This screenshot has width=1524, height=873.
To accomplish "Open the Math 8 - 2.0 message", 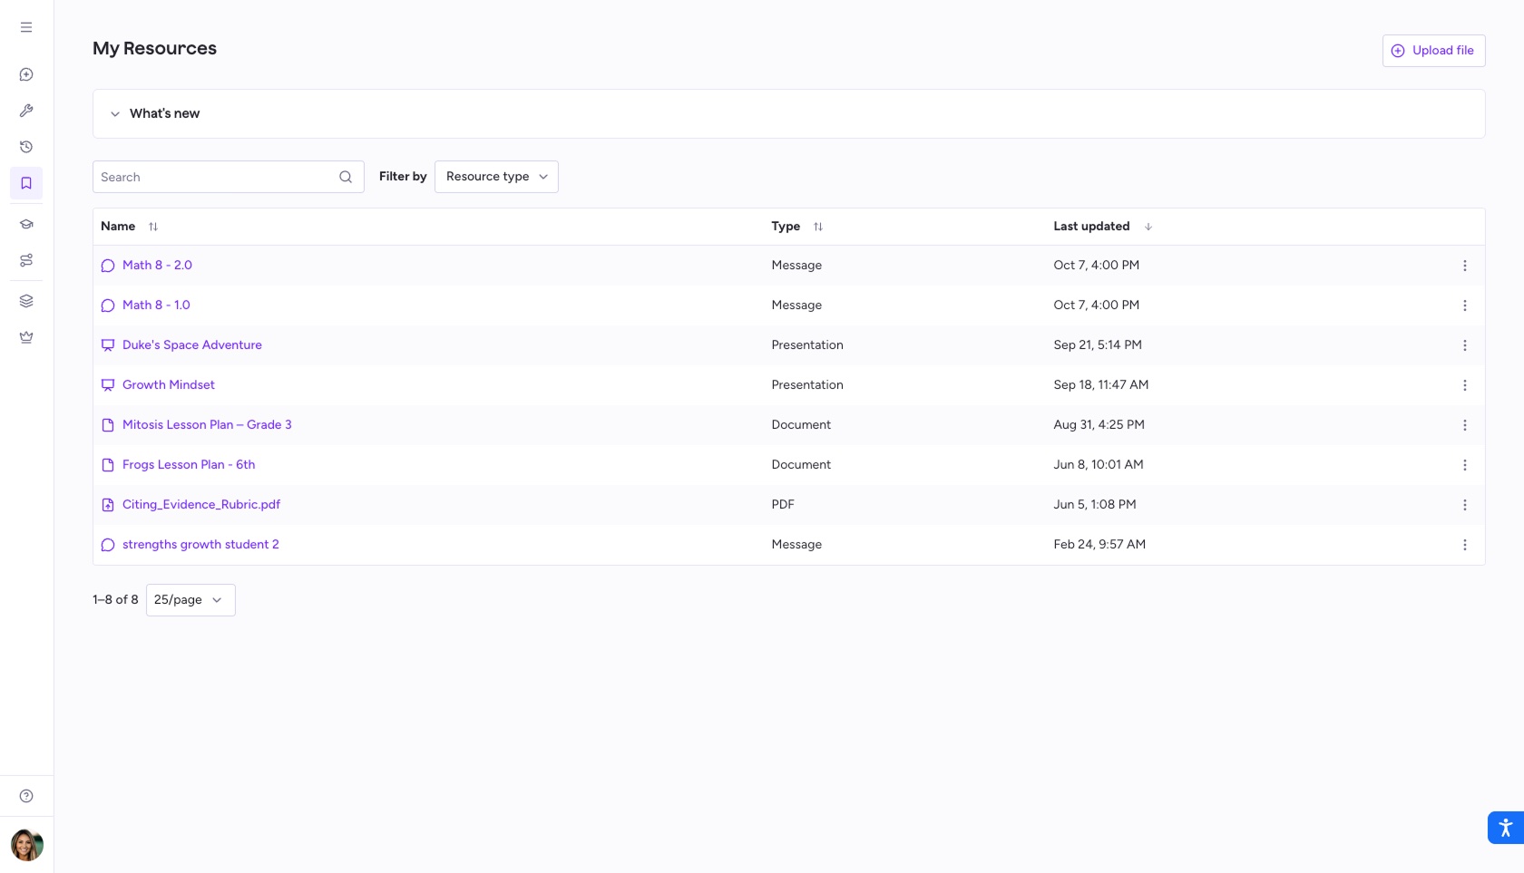I will (157, 266).
